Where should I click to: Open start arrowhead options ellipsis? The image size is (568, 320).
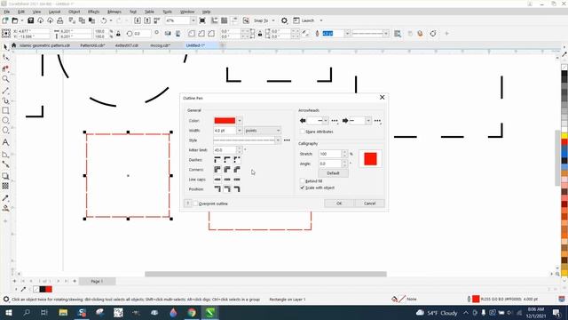pos(335,121)
